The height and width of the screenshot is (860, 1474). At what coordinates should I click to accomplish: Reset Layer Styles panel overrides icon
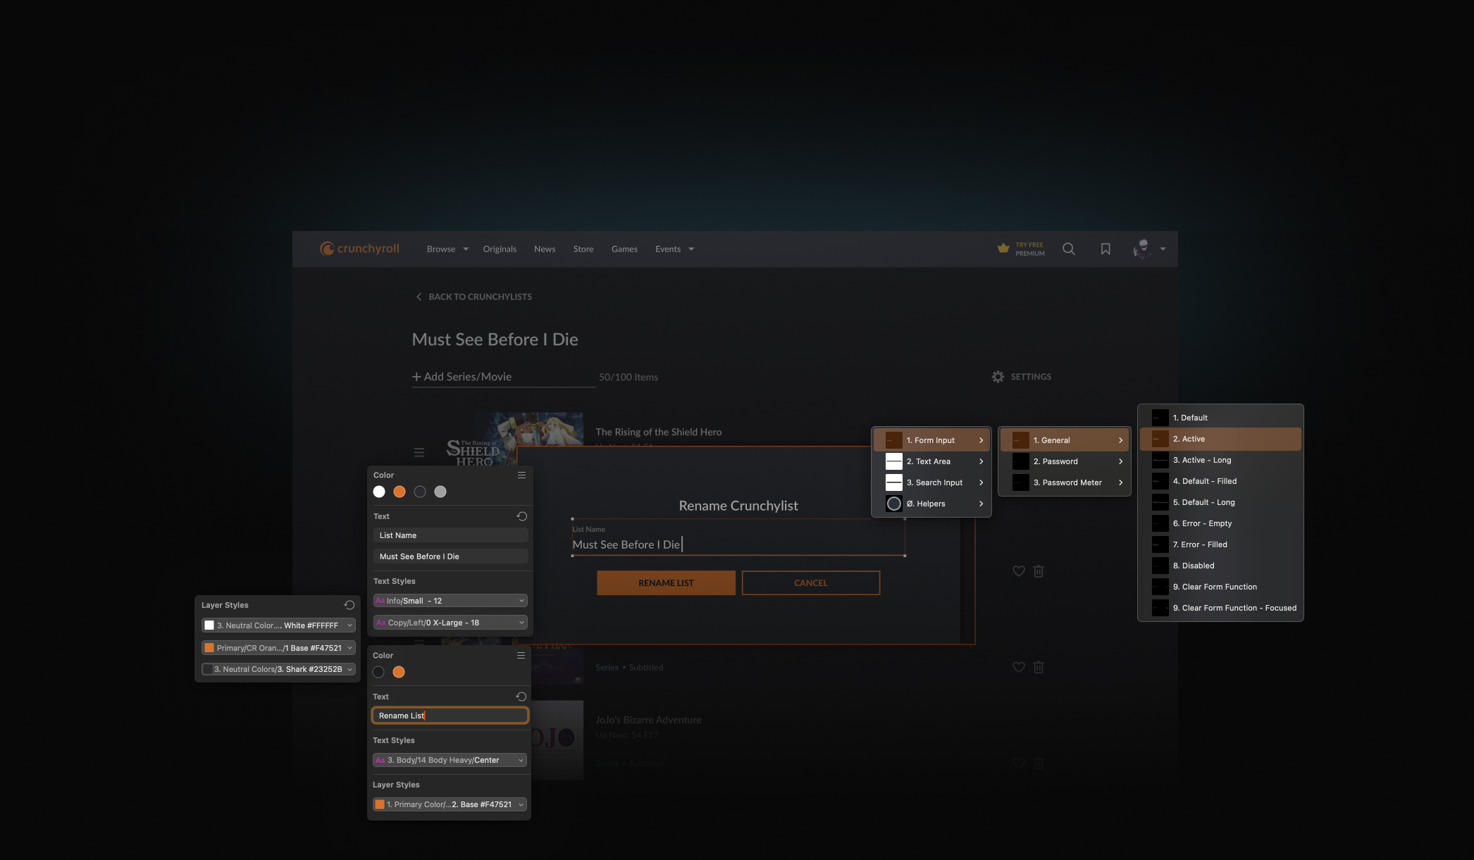click(349, 605)
